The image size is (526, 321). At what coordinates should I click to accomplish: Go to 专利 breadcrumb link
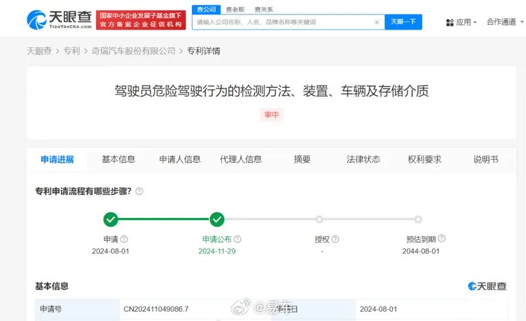click(x=72, y=51)
